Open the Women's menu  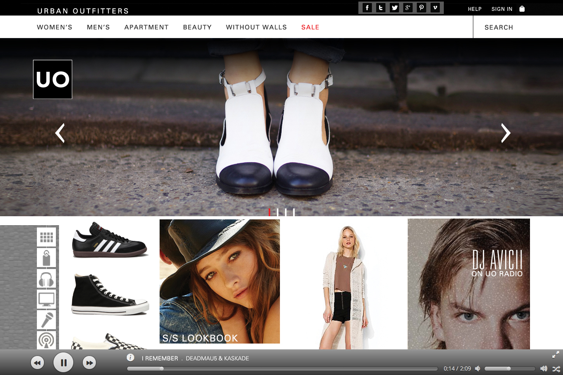(x=54, y=27)
